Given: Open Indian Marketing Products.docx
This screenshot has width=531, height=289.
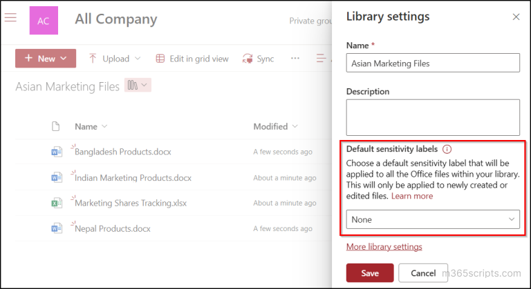Looking at the screenshot, I should pyautogui.click(x=133, y=178).
